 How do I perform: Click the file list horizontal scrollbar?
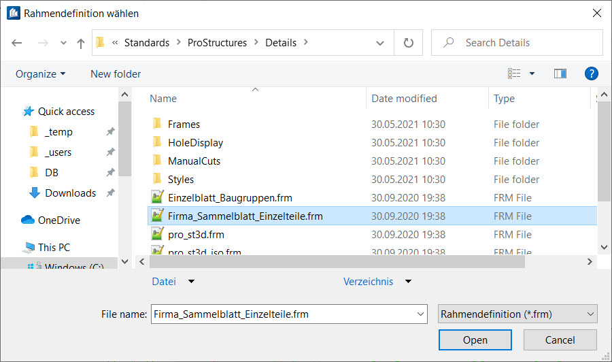tap(337, 262)
